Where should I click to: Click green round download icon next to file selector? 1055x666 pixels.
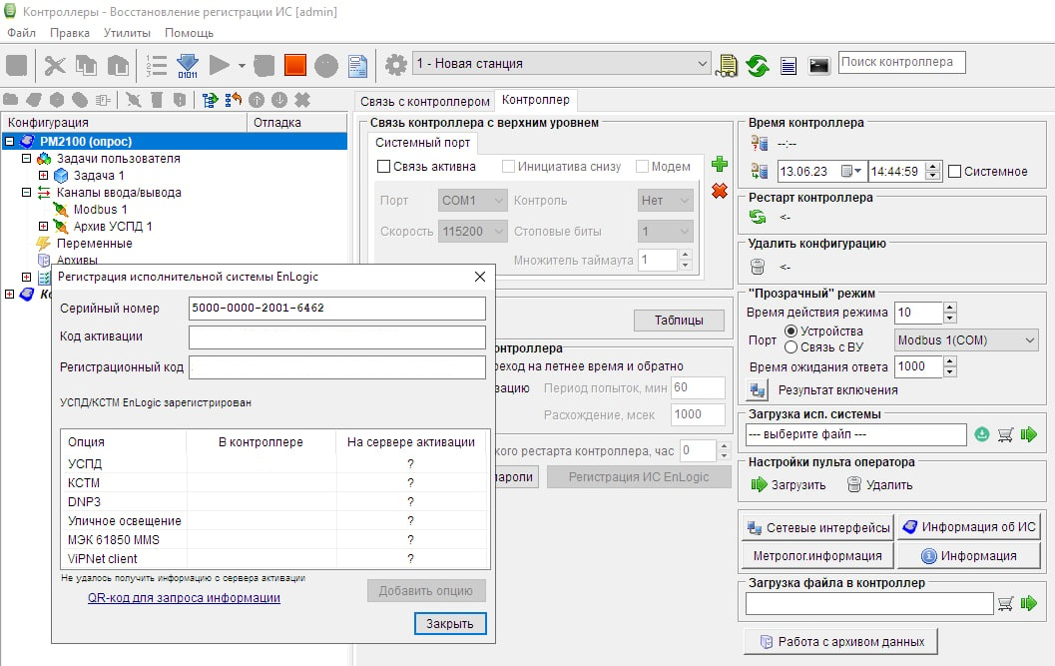pyautogui.click(x=982, y=434)
